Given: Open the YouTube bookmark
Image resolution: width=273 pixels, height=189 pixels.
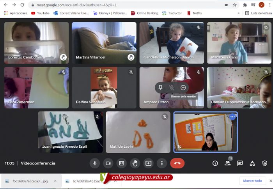Looking at the screenshot, I should (40, 13).
